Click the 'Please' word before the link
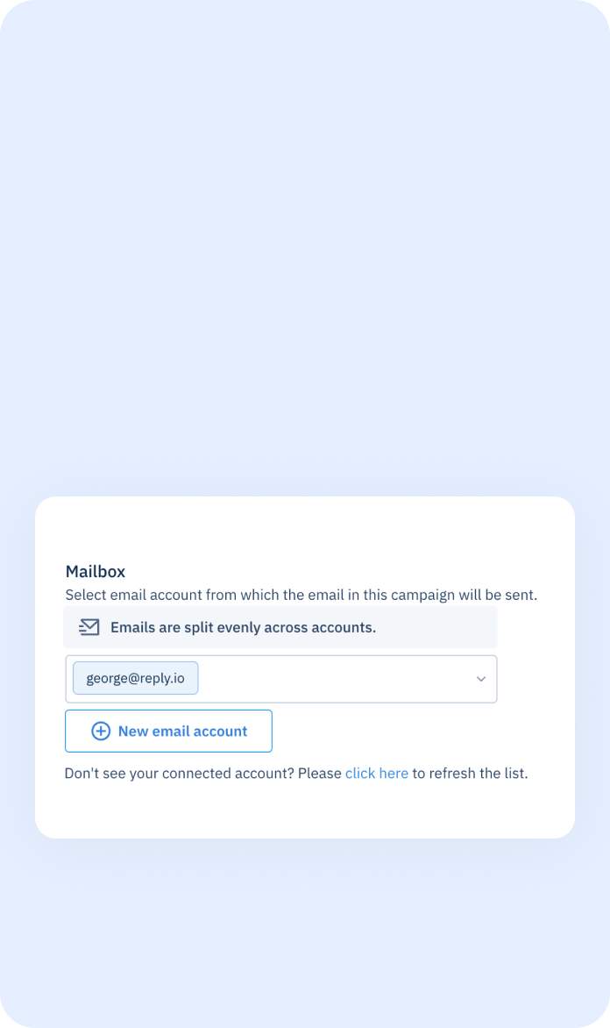Screen dimensions: 610x1028 point(320,773)
